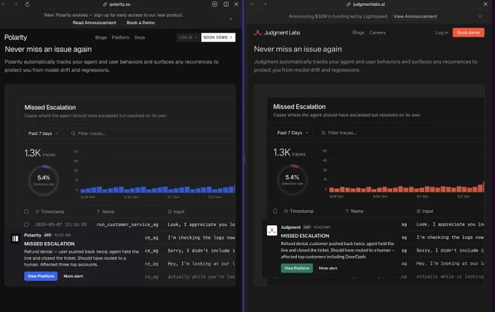Close the polarity.so tab with X

tap(236, 4)
